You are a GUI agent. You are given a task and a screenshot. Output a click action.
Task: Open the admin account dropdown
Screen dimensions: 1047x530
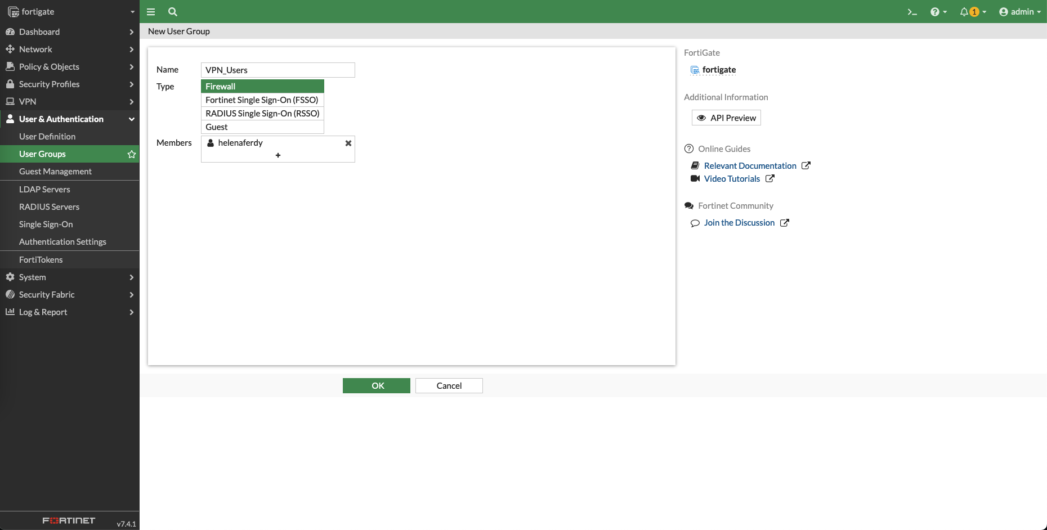point(1019,12)
